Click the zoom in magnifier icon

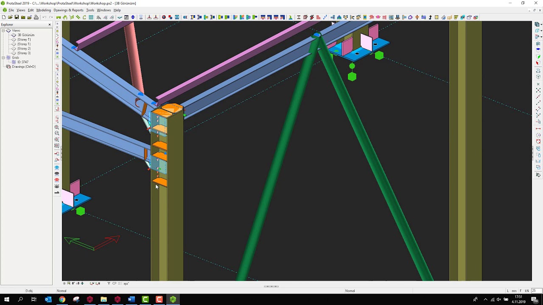(57, 127)
